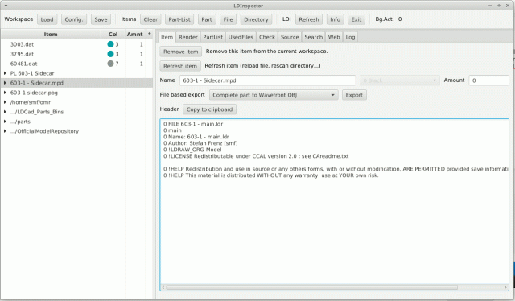Add a Part item
Viewport: 515px width, 301px height.
click(x=207, y=19)
